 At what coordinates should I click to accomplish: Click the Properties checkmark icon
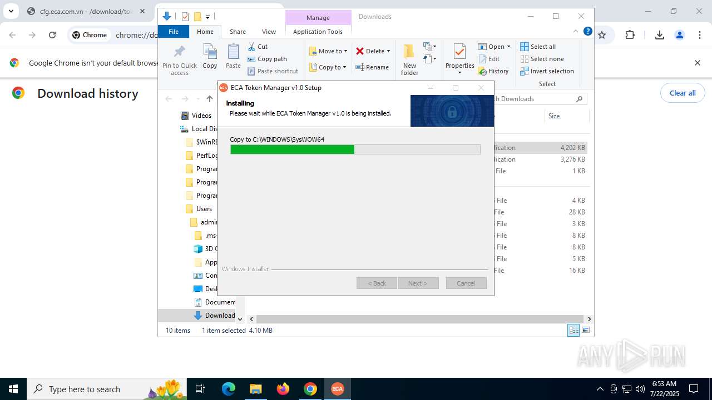[459, 52]
